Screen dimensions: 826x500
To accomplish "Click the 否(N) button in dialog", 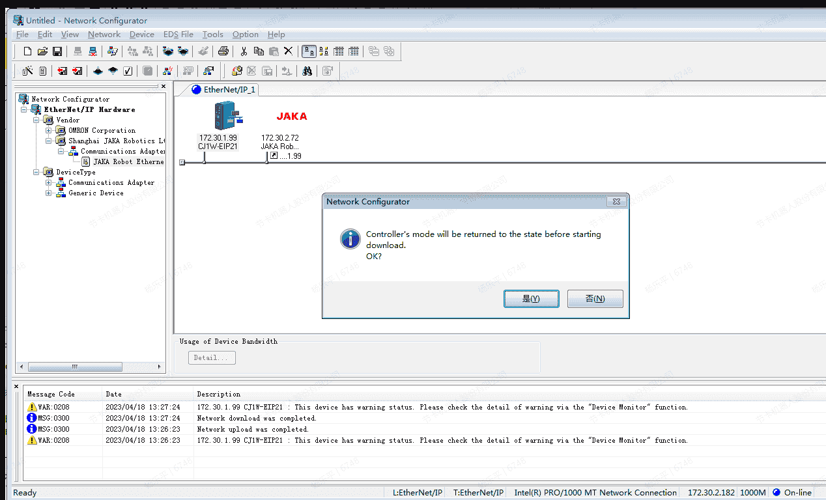I will pyautogui.click(x=595, y=299).
